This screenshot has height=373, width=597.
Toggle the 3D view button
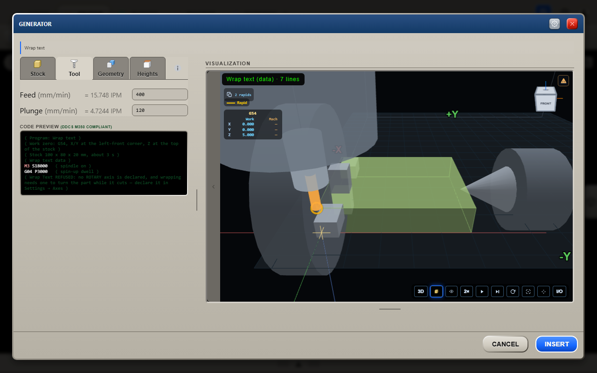pos(421,291)
